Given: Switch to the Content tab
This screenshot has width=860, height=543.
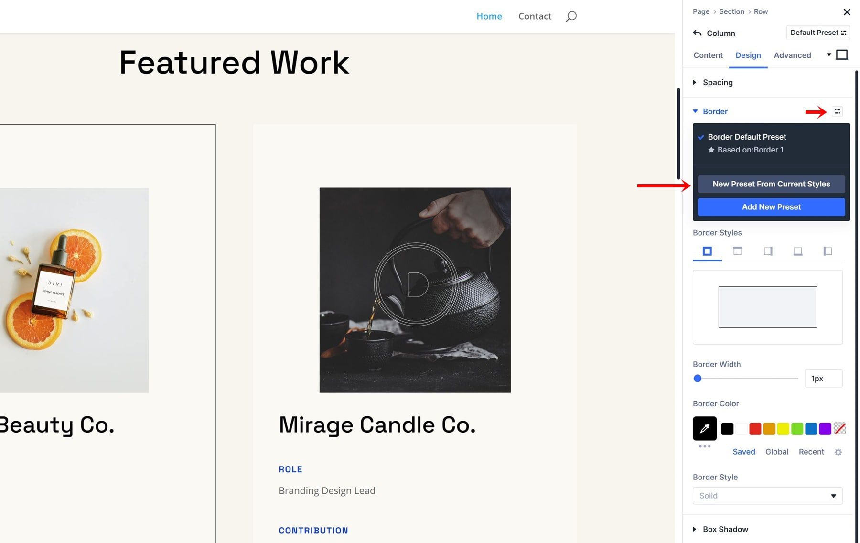Looking at the screenshot, I should [708, 55].
